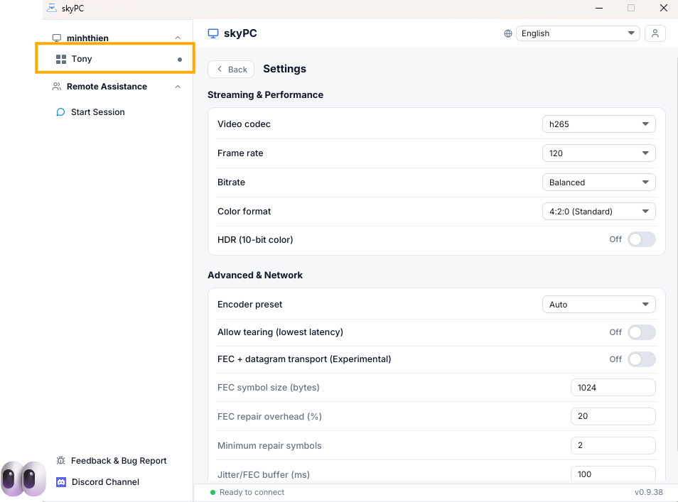Click the globe language icon
Image resolution: width=678 pixels, height=502 pixels.
pos(508,33)
